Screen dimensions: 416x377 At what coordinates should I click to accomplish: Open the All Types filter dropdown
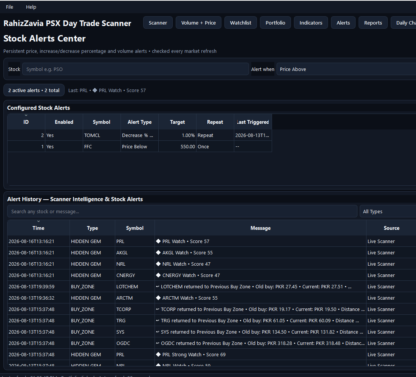coord(388,211)
